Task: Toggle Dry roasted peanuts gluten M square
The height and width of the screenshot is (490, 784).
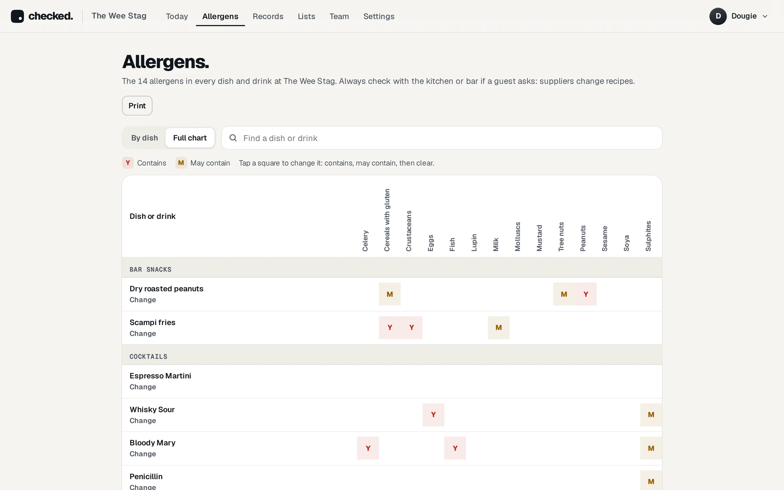Action: coord(390,294)
